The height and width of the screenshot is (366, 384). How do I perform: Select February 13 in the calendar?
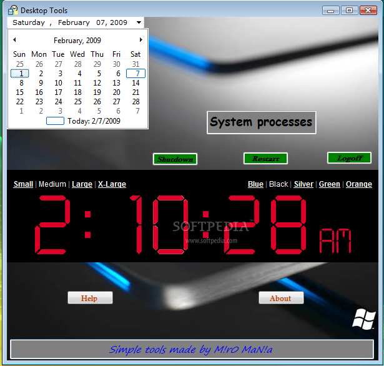pos(116,83)
